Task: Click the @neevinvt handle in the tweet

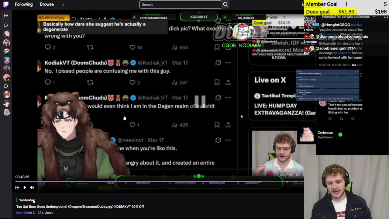Action: [130, 140]
